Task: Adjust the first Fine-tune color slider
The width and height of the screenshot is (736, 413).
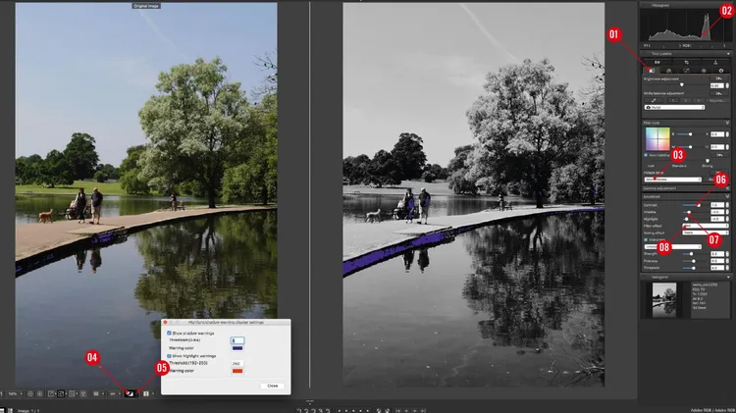Action: 690,134
